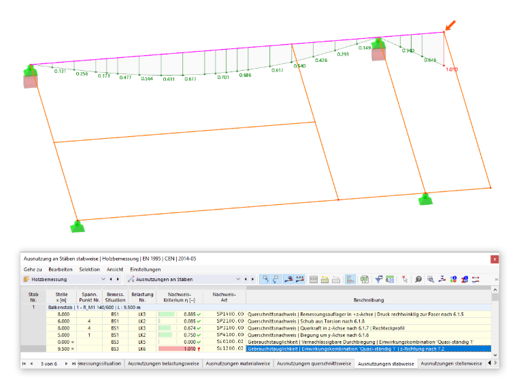Toggle the show values x.xx icon
This screenshot has width=517, height=388.
[300, 280]
